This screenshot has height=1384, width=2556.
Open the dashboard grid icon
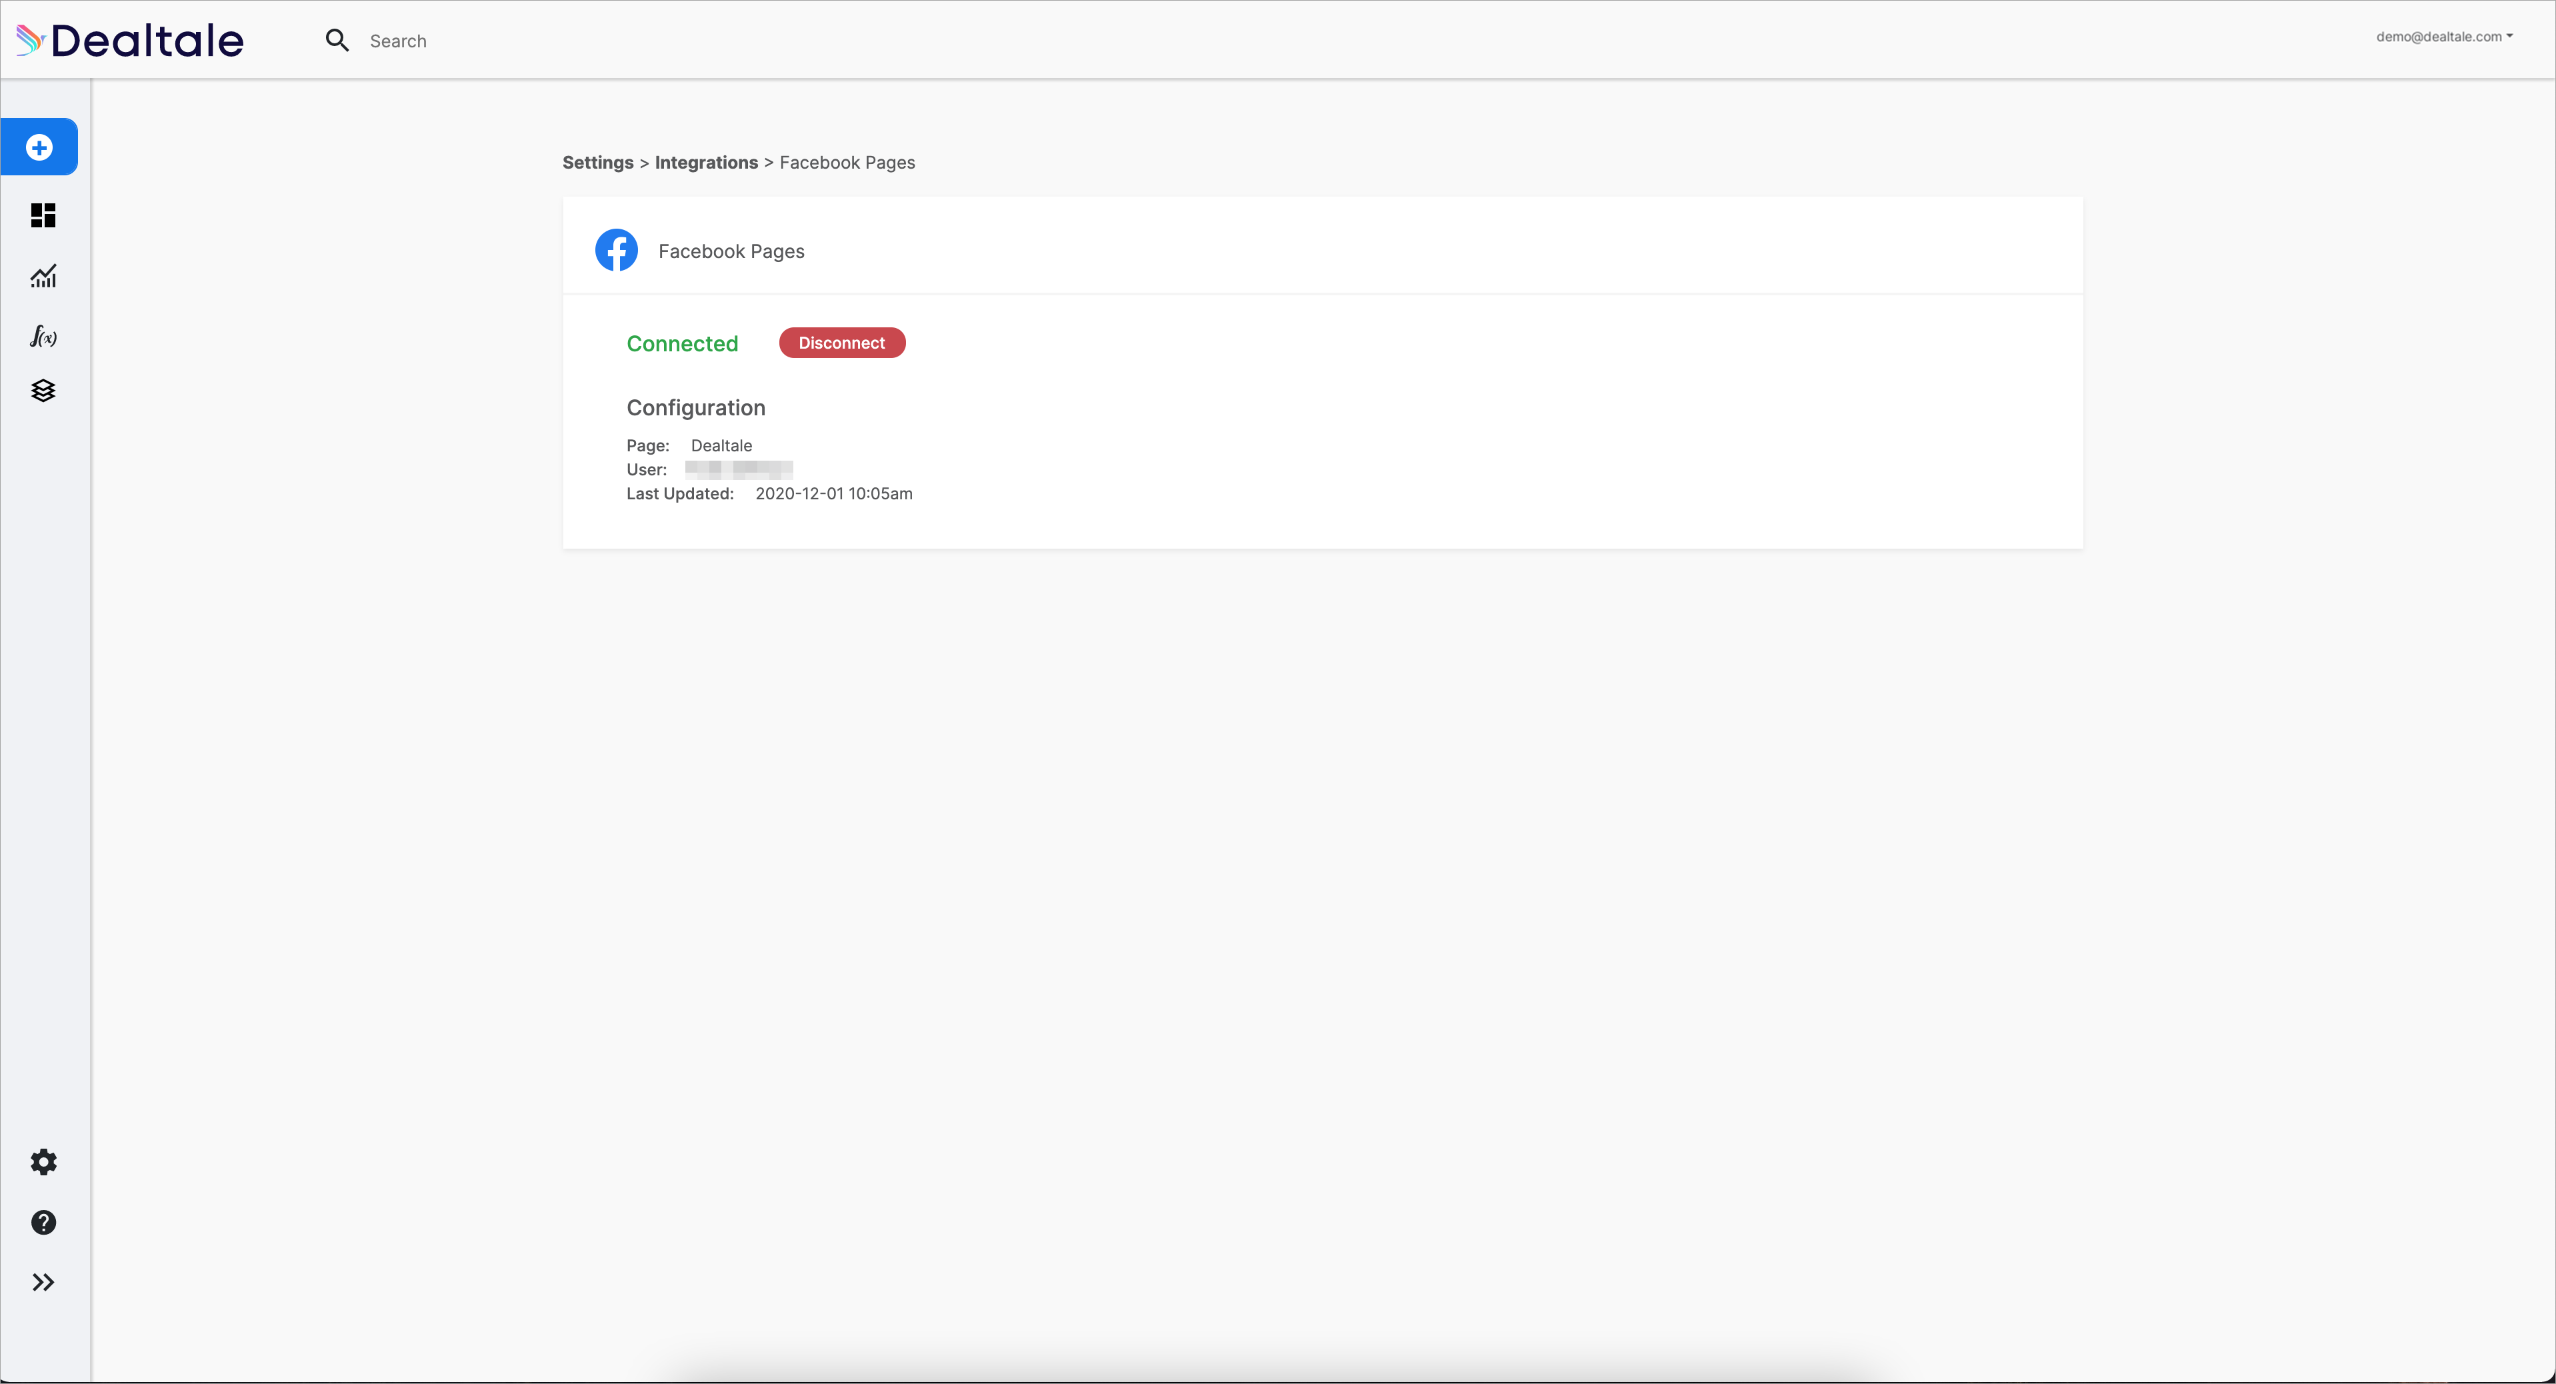pos(43,215)
